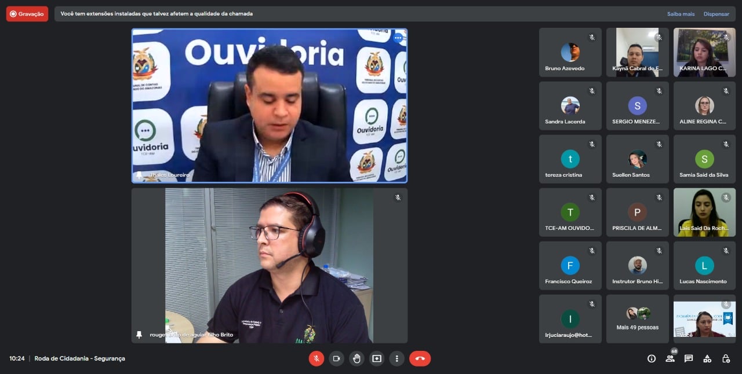Open the Saiba mais link
The image size is (742, 374).
click(x=681, y=14)
